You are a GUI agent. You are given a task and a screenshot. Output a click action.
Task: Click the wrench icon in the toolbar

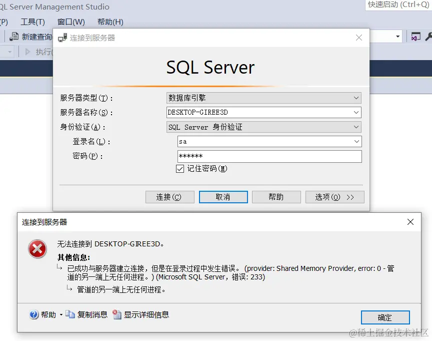pos(428,37)
